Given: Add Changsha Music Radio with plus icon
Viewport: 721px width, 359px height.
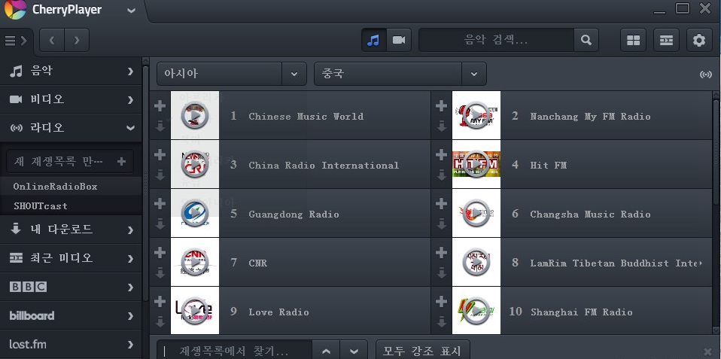Looking at the screenshot, I should coord(441,204).
